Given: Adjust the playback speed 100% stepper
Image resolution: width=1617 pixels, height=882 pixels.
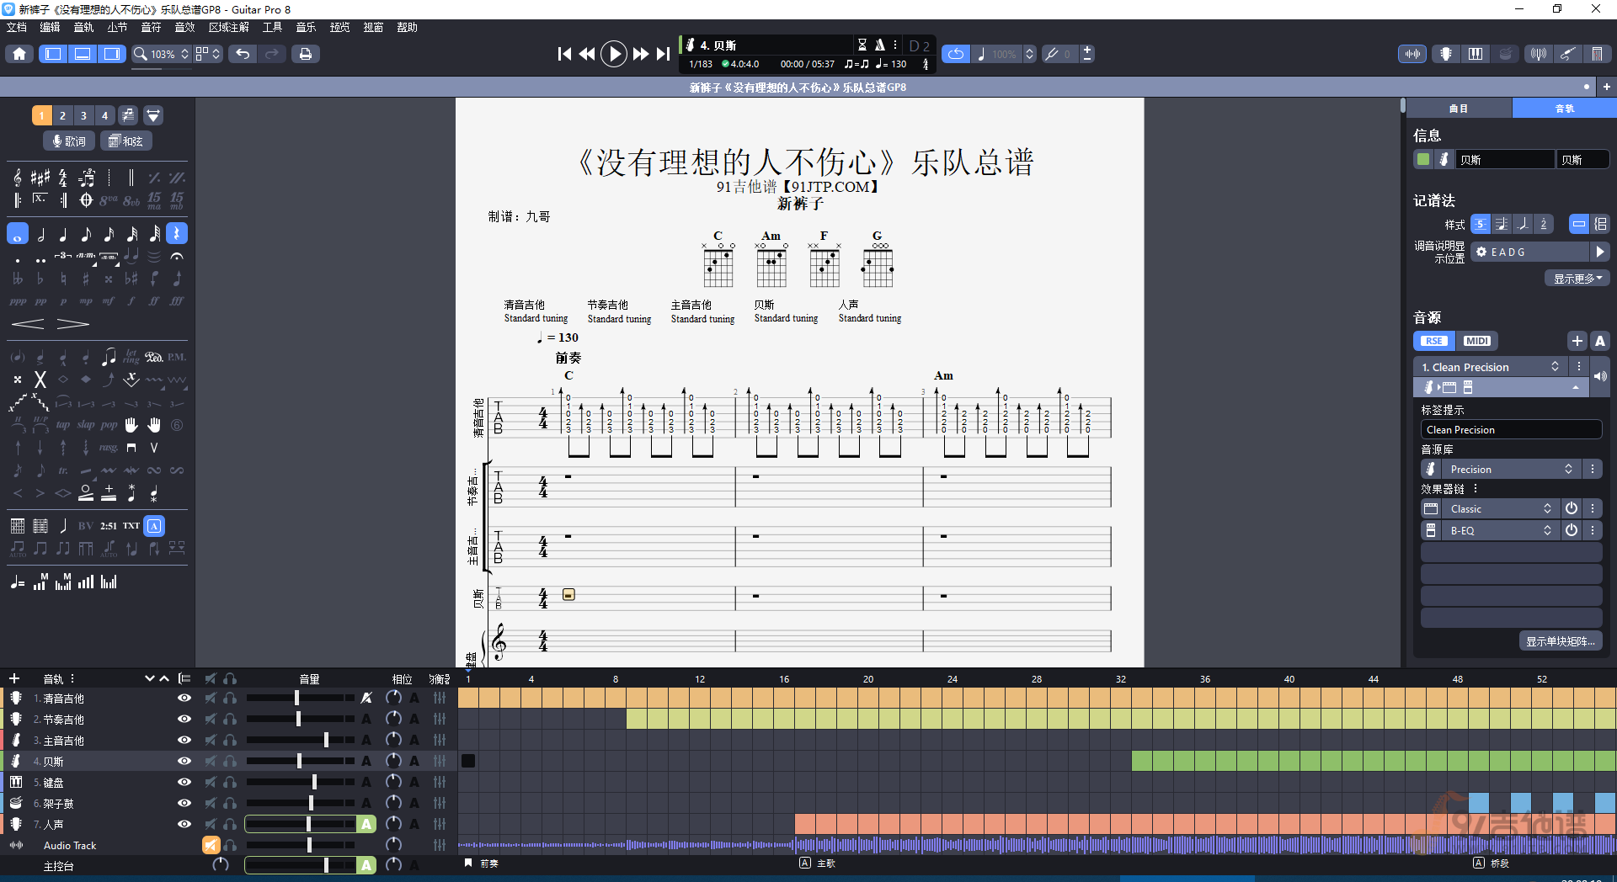Looking at the screenshot, I should [x=1029, y=54].
